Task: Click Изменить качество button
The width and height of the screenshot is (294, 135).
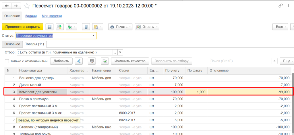Action: tap(130, 61)
